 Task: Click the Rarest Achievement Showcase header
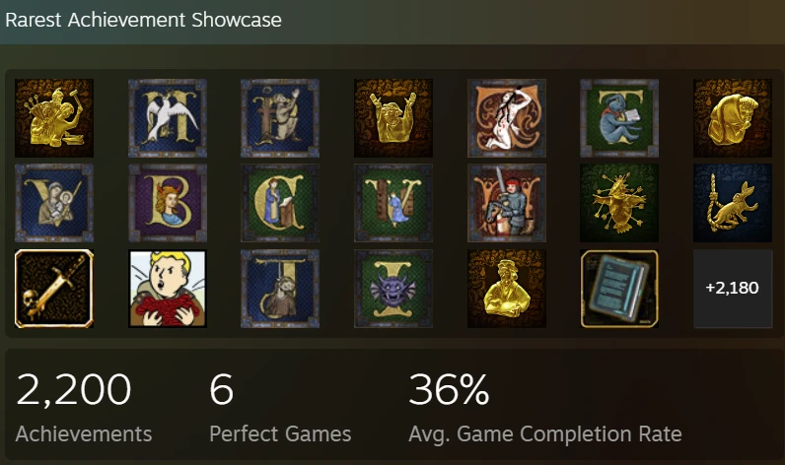tap(143, 20)
